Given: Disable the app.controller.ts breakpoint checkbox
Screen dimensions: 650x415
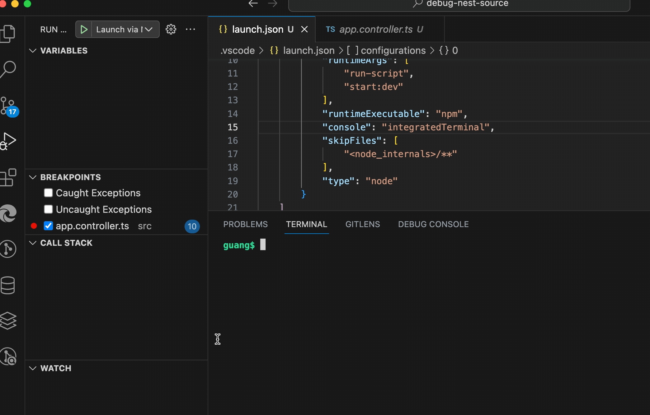Looking at the screenshot, I should [48, 226].
